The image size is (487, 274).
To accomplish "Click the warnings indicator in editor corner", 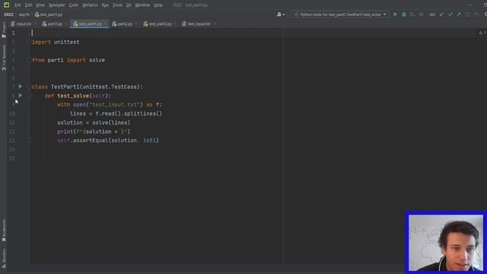I will click(482, 33).
